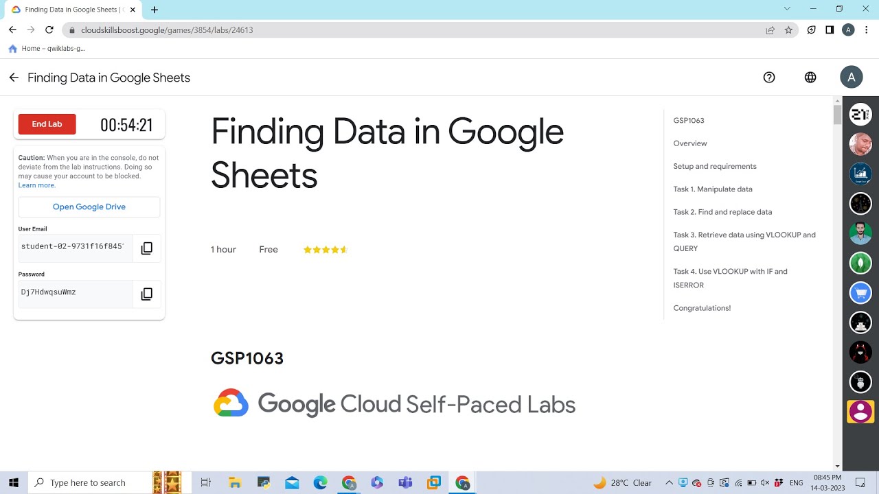The height and width of the screenshot is (494, 879).
Task: Open the red devil sidebar icon
Action: click(x=860, y=352)
